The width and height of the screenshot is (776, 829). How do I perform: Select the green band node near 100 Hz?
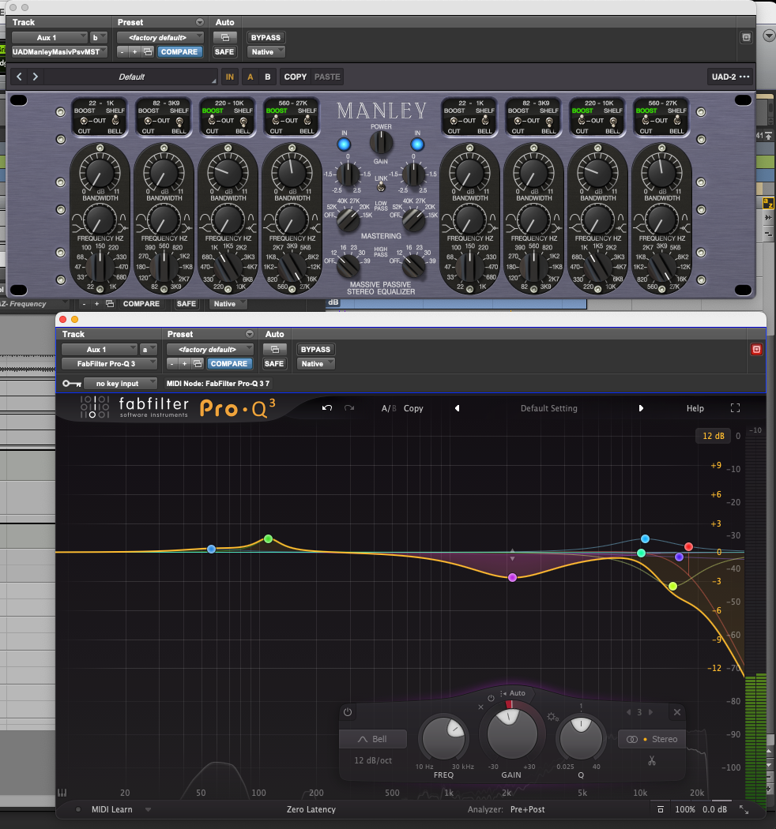(269, 538)
